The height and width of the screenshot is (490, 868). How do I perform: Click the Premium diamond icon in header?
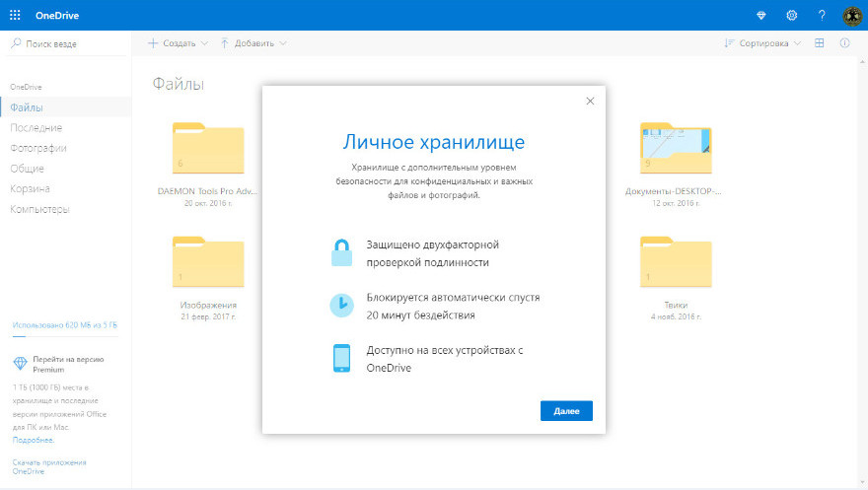pyautogui.click(x=760, y=15)
